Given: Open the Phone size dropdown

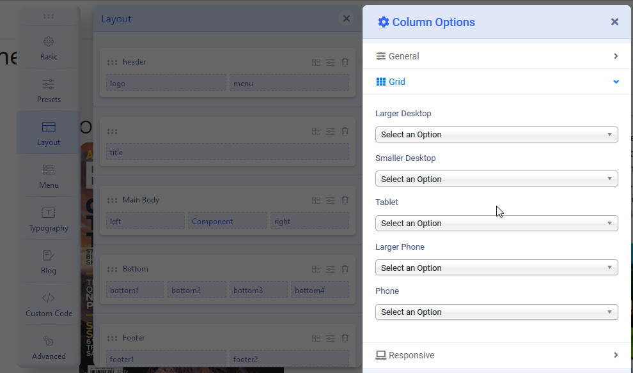Looking at the screenshot, I should pyautogui.click(x=496, y=312).
